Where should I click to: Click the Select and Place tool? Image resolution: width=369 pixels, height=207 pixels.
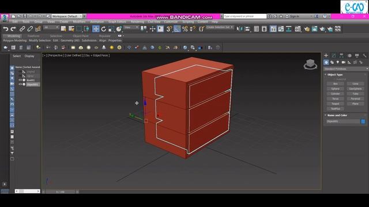(119, 29)
